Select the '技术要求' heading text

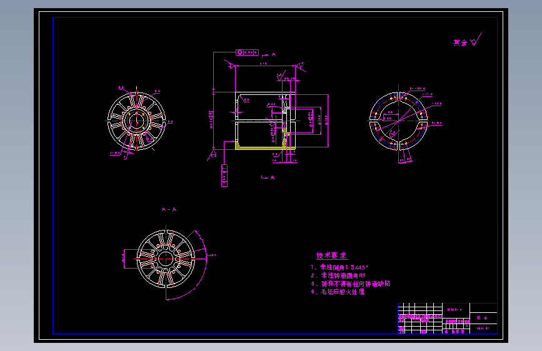point(331,255)
